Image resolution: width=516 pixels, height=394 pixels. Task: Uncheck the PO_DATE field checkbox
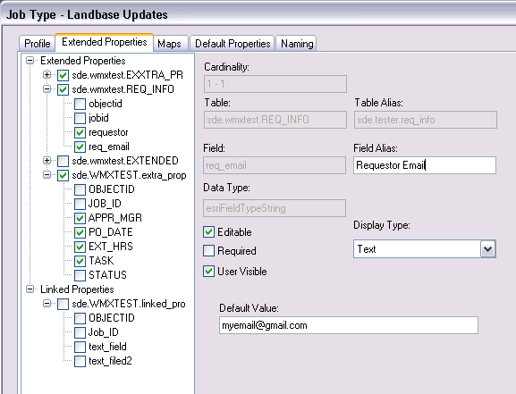pyautogui.click(x=80, y=232)
